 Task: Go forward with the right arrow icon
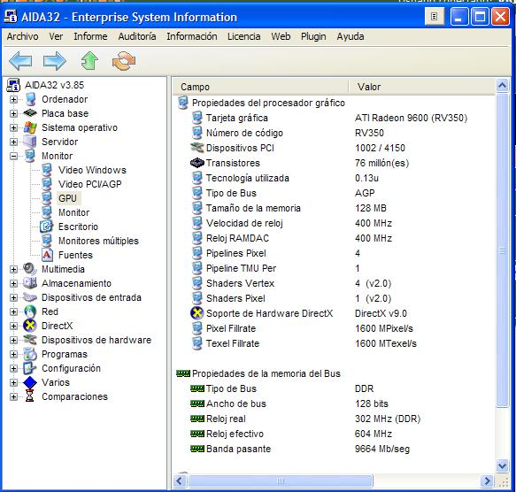[55, 61]
